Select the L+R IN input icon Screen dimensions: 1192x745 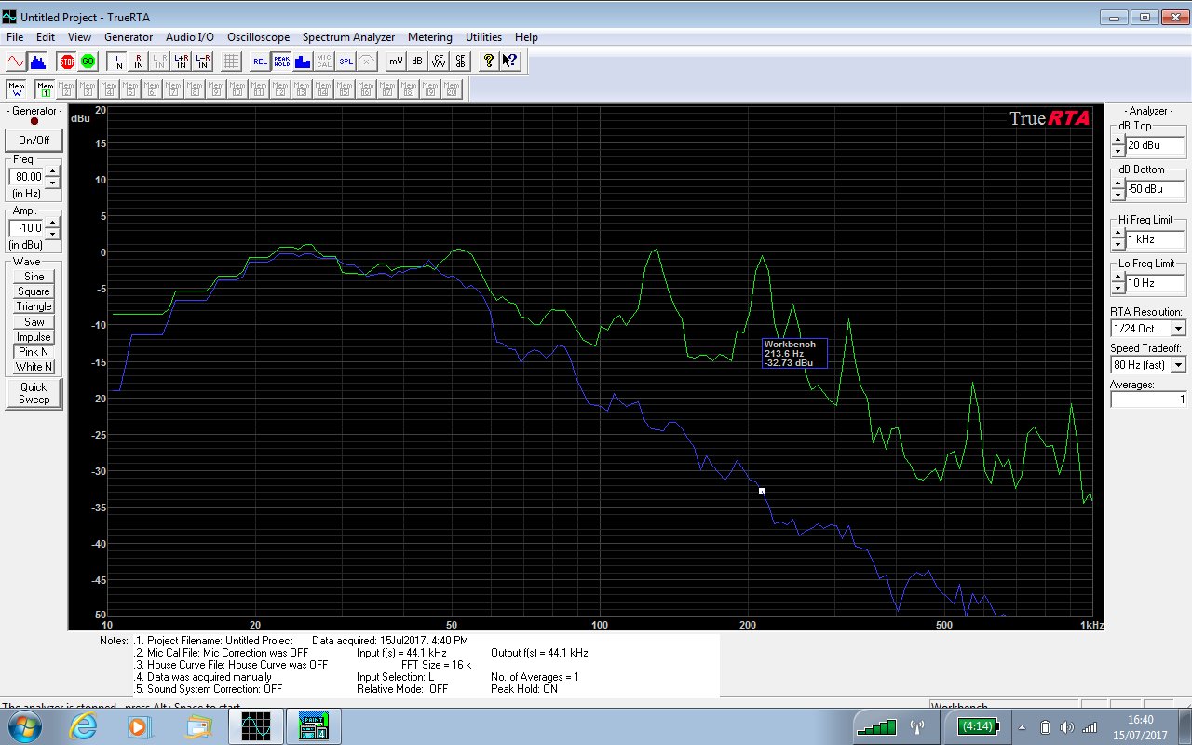pyautogui.click(x=182, y=61)
